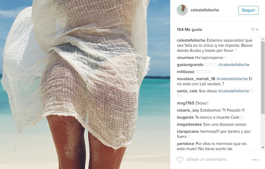Open the three-dot more options menu
This screenshot has width=265, height=169.
(255, 160)
